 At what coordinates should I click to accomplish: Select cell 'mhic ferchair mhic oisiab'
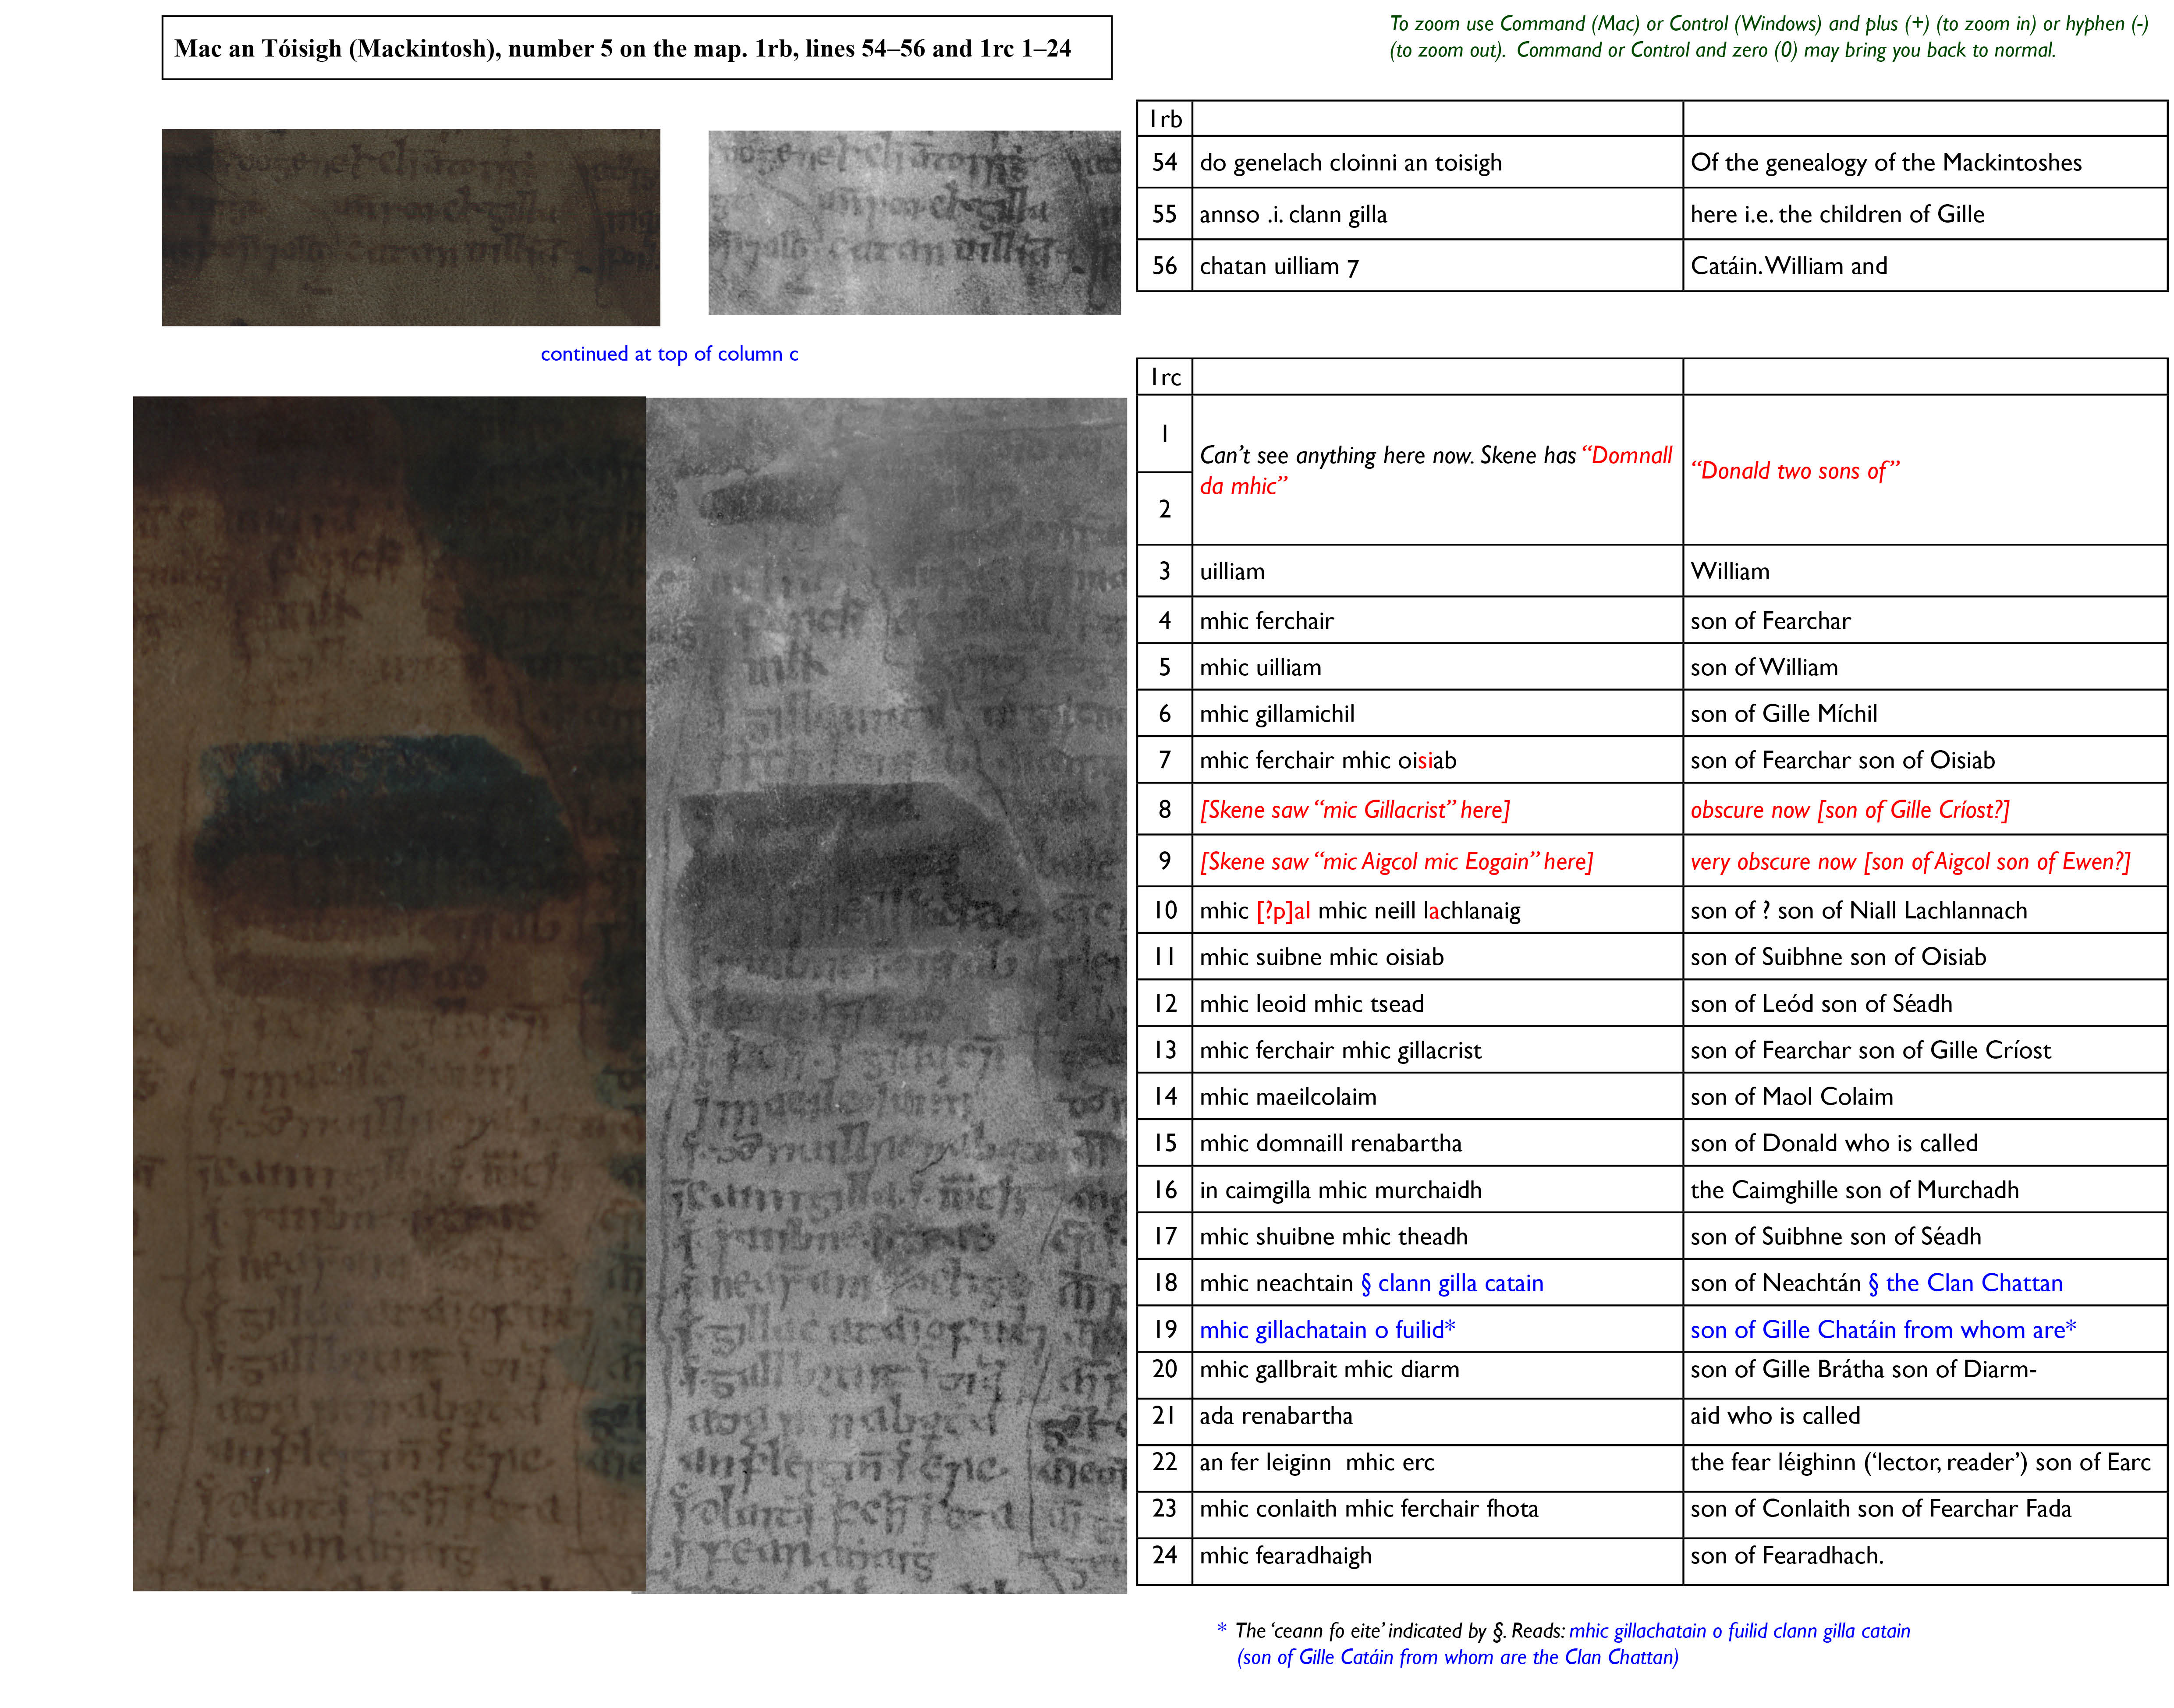click(x=1437, y=760)
